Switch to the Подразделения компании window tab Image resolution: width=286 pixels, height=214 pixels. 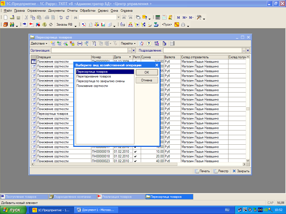point(72,197)
